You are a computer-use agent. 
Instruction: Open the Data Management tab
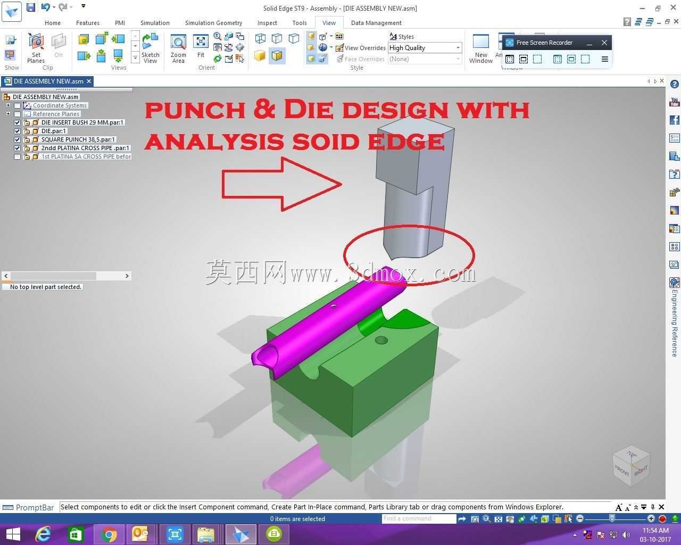click(x=376, y=23)
